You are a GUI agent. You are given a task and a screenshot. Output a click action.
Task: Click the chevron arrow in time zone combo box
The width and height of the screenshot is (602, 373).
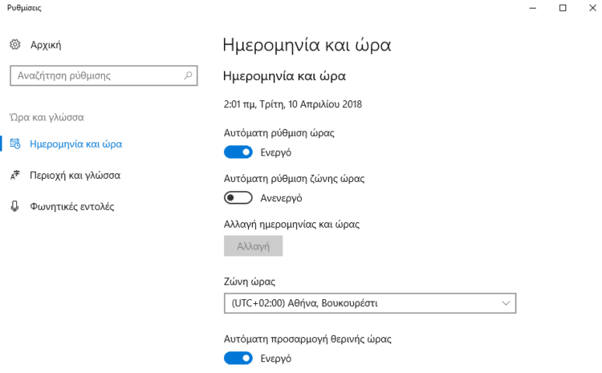point(506,303)
